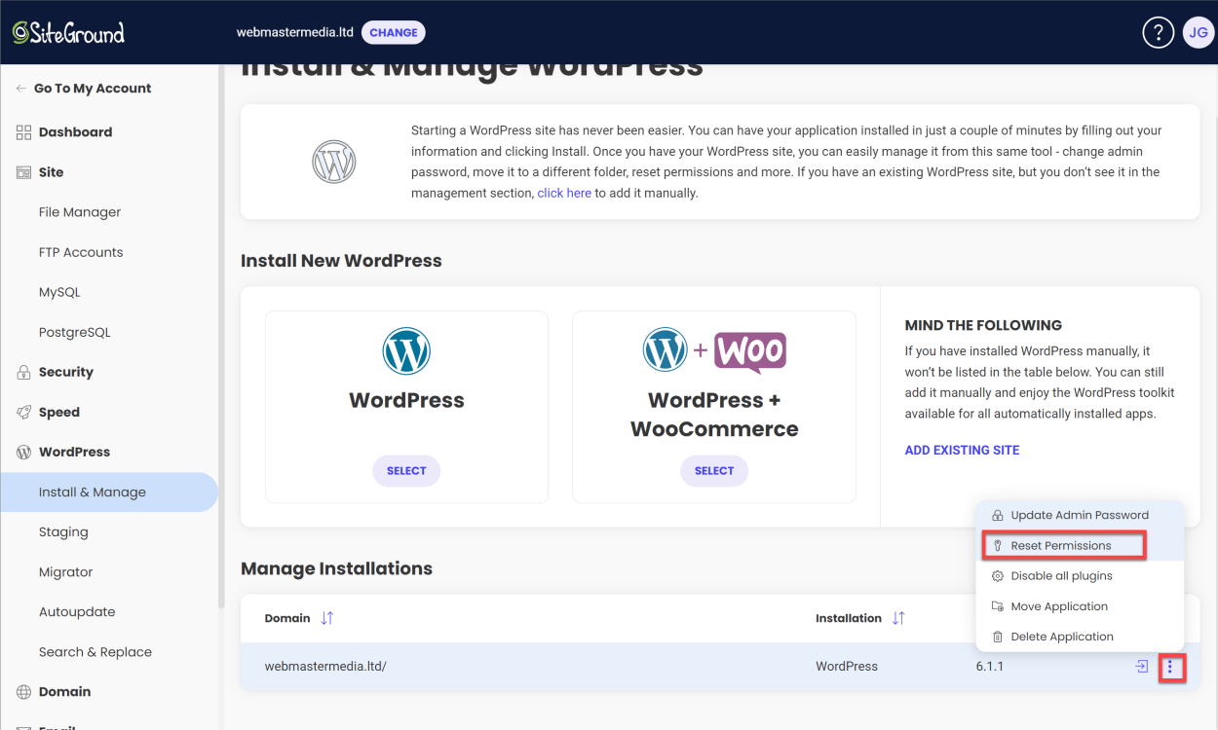Open the three-dot actions menu for webmastermedia.ltd
Screen dimensions: 1218x730
pyautogui.click(x=1170, y=668)
